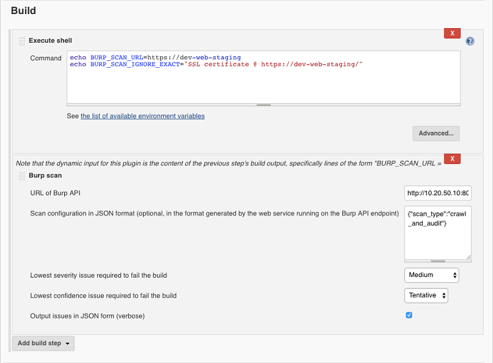
Task: Open the lowest confidence Tentative dropdown
Action: [x=426, y=295]
